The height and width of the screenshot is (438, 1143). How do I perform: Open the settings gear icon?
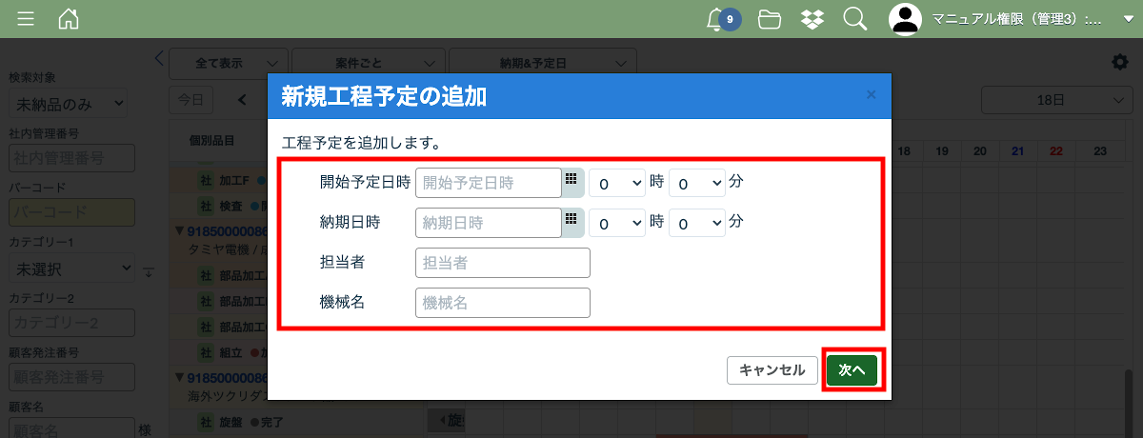pyautogui.click(x=1119, y=62)
